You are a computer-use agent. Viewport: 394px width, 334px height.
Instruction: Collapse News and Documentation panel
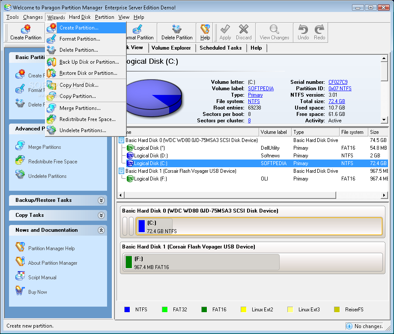[x=101, y=231]
